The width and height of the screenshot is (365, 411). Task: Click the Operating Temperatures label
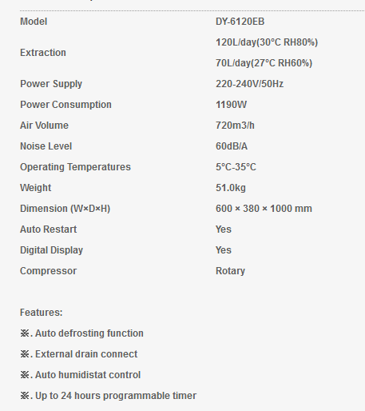(75, 167)
